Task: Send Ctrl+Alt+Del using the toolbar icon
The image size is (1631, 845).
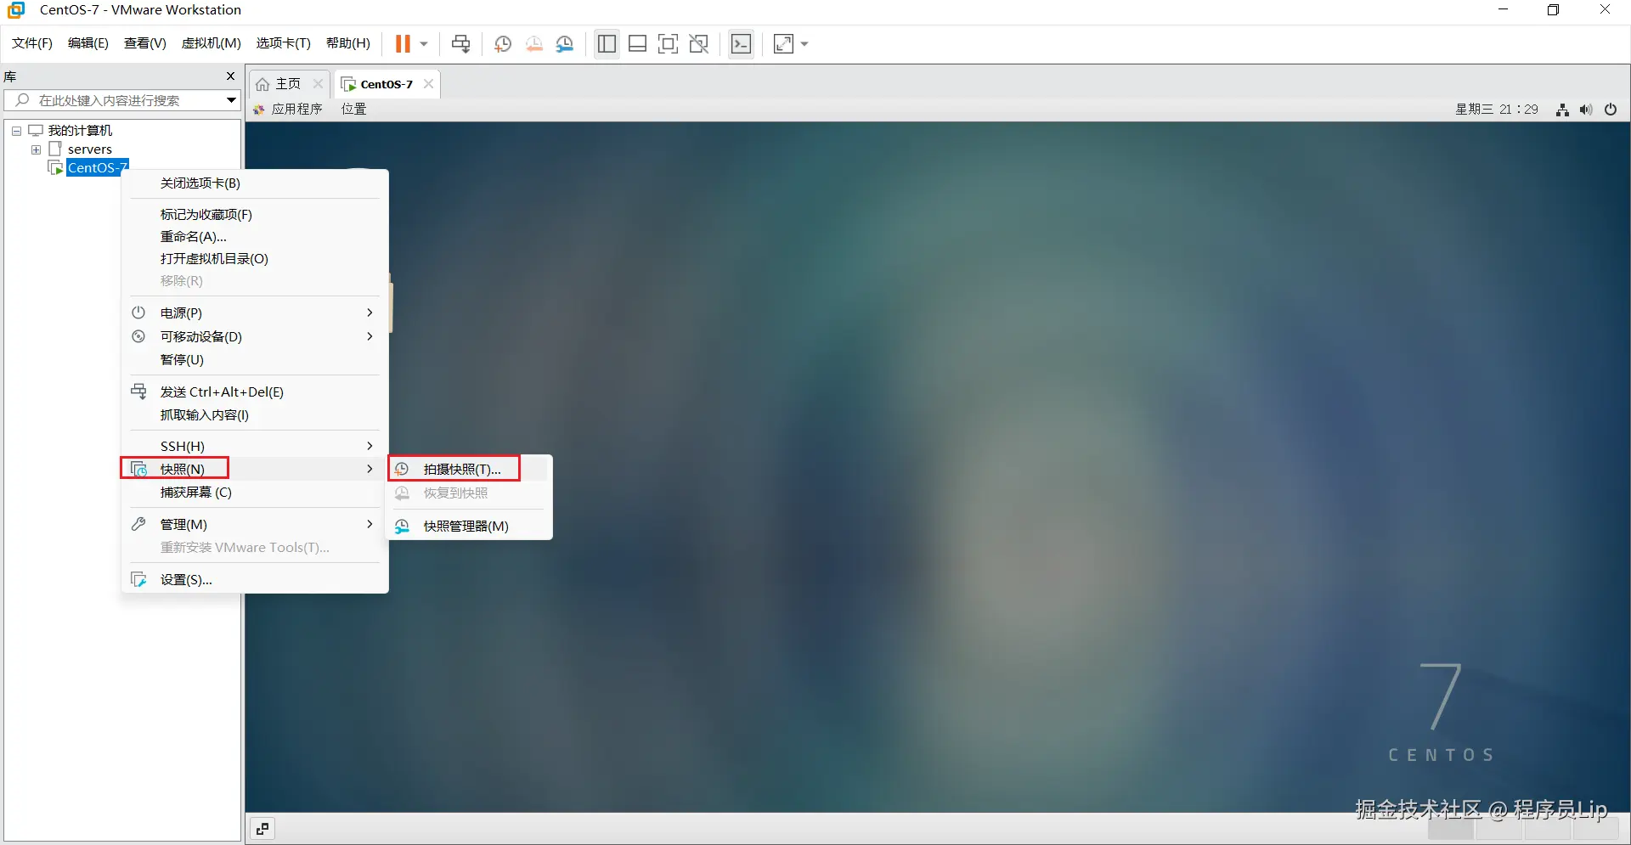Action: [x=460, y=43]
